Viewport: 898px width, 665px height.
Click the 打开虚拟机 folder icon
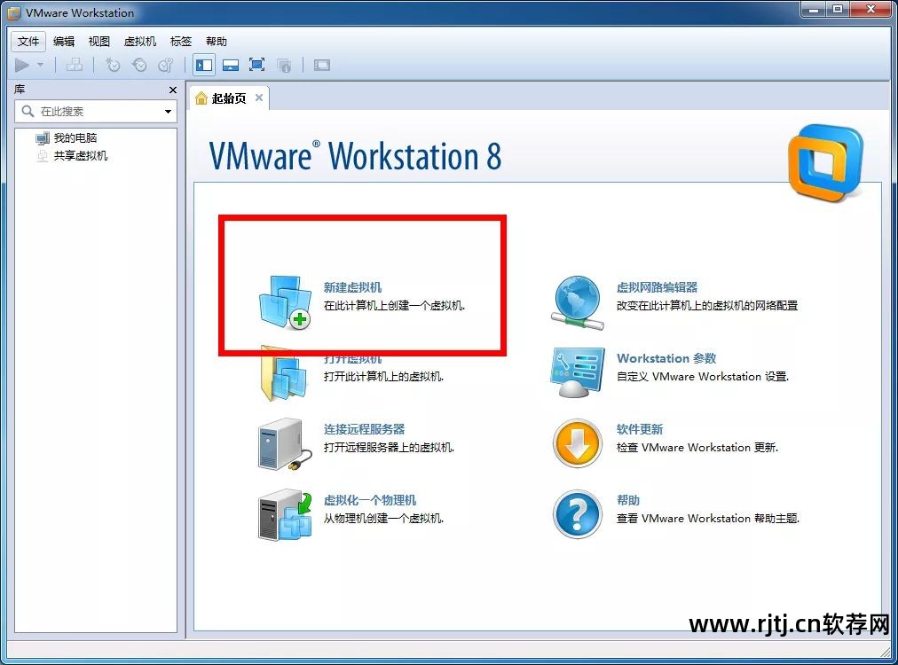[284, 372]
